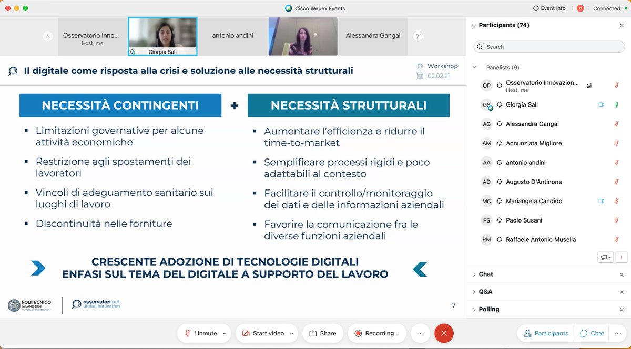Open the Recording controls
631x349 pixels.
click(x=377, y=333)
